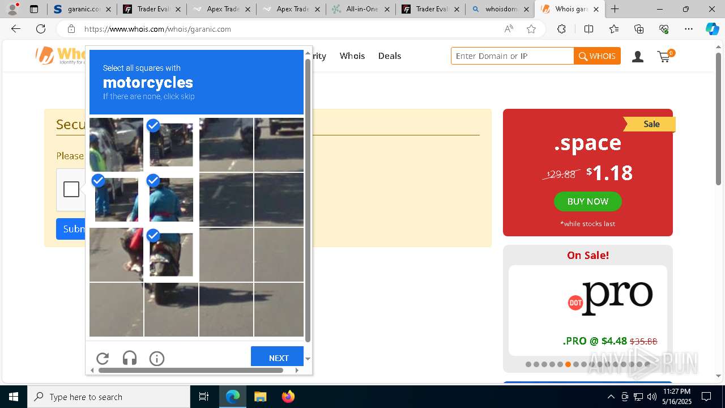Switch to the whoisdom tab
725x408 pixels.
[x=500, y=9]
